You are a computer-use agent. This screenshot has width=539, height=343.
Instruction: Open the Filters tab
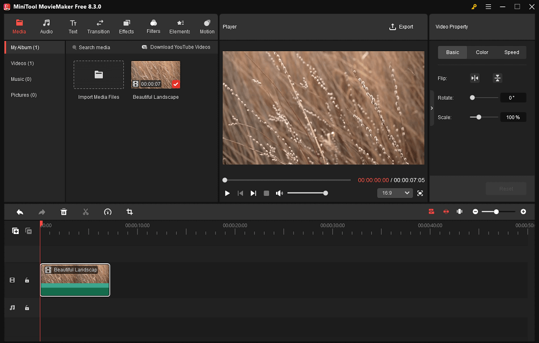tap(153, 26)
